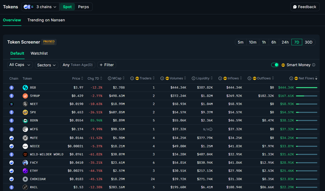Select the 10m timeframe
325x191 pixels.
(x=253, y=42)
